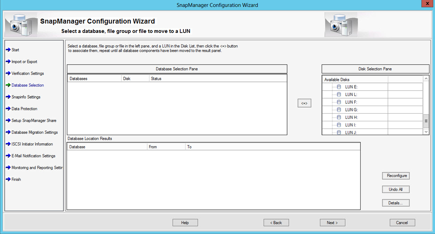Click the Undo All button
Screen dimensions: 435x234
tap(396, 189)
